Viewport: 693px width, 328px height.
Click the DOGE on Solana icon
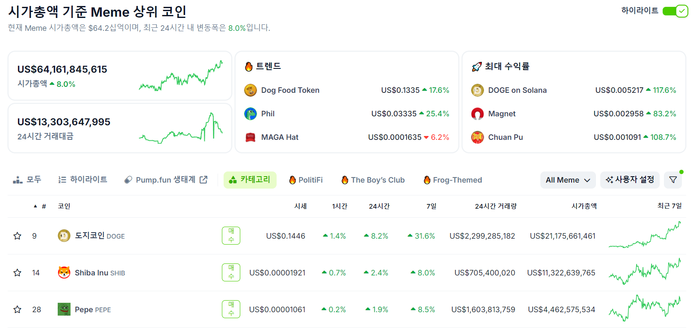(x=477, y=90)
